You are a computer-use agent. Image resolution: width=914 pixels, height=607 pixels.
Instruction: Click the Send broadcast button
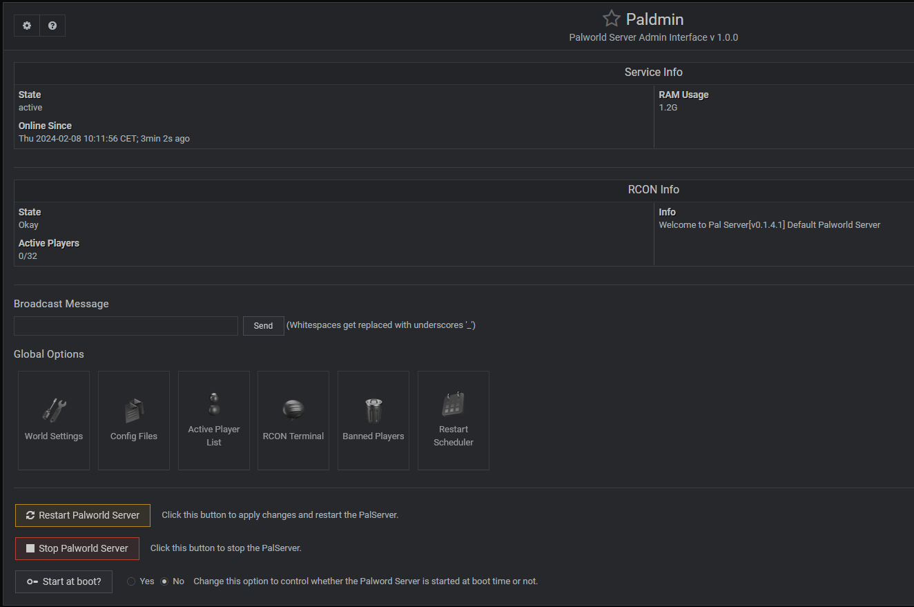264,326
